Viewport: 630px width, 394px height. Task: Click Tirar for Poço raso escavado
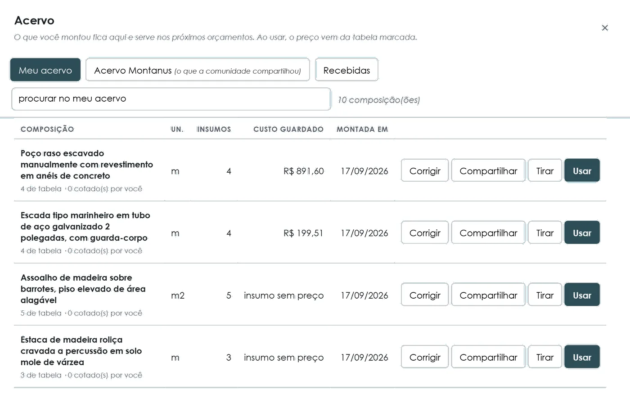point(545,171)
